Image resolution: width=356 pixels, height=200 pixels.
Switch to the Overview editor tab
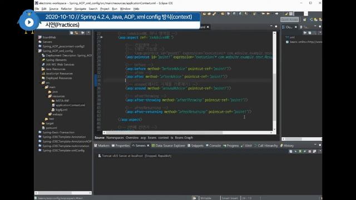[x=132, y=138]
